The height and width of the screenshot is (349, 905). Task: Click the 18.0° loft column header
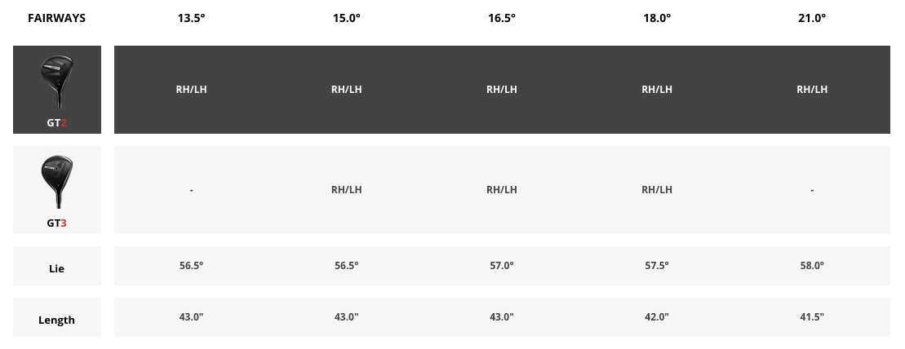657,18
